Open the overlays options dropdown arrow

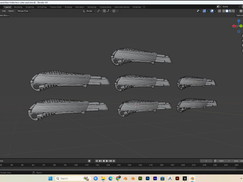215,11
